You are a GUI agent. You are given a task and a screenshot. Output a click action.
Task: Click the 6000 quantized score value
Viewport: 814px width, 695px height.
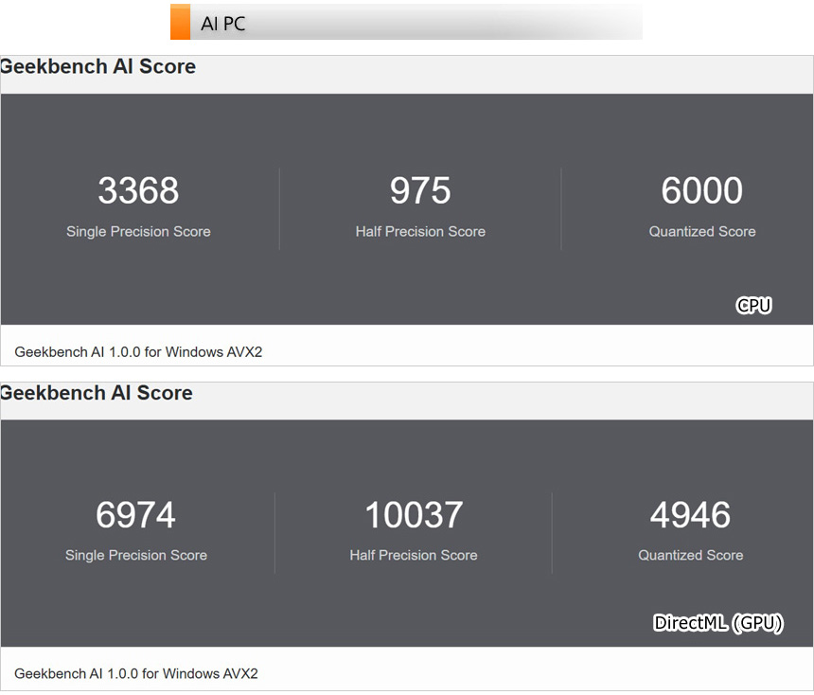click(701, 190)
